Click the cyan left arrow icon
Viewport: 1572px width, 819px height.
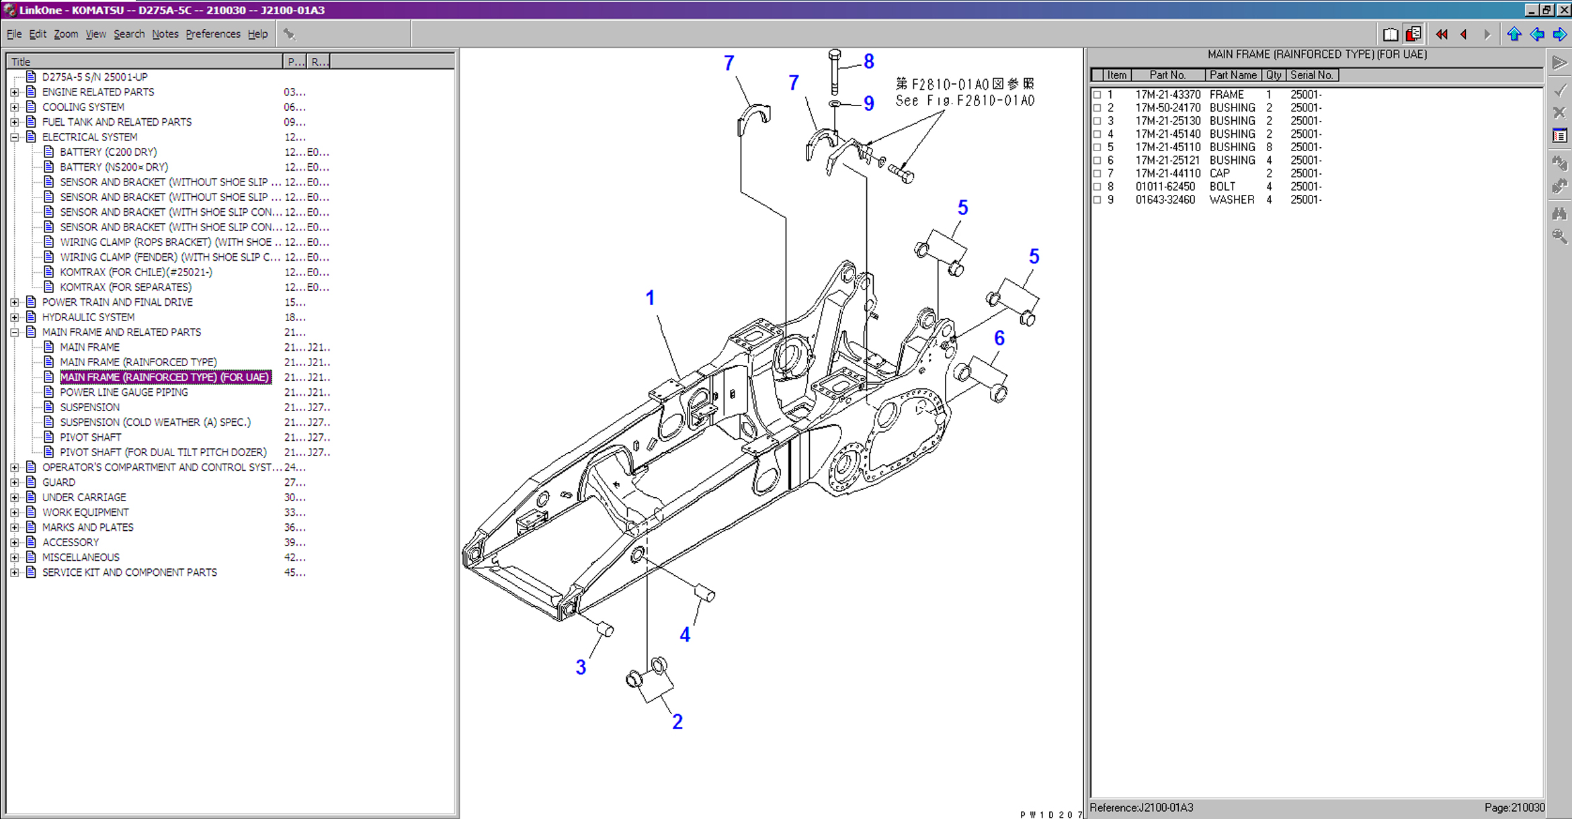tap(1536, 34)
